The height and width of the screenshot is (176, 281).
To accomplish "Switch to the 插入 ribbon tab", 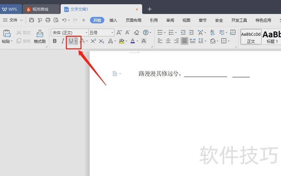I will tap(113, 20).
